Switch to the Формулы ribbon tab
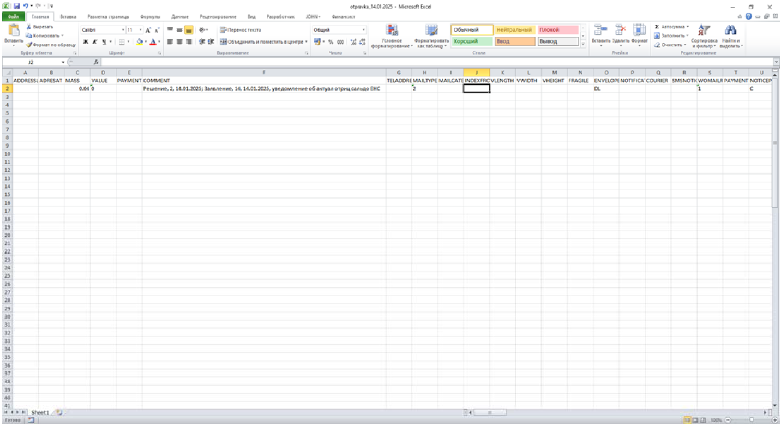Viewport: 781px width, 426px height. pos(149,17)
